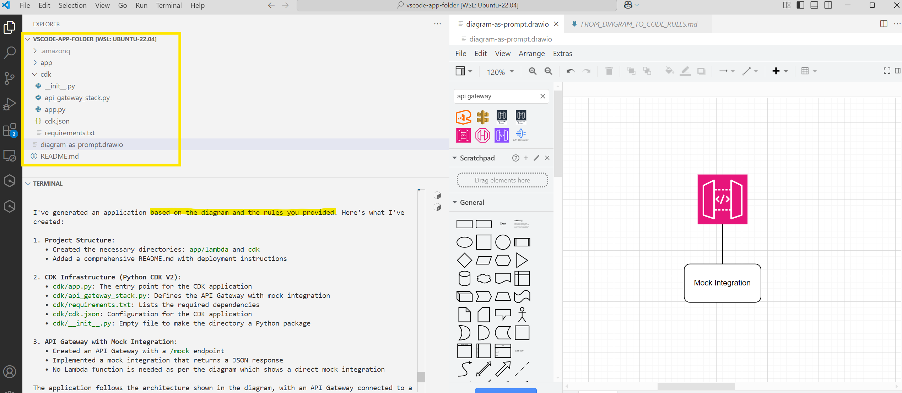Open requirements.txt file
Viewport: 902px width, 393px height.
pyautogui.click(x=70, y=133)
